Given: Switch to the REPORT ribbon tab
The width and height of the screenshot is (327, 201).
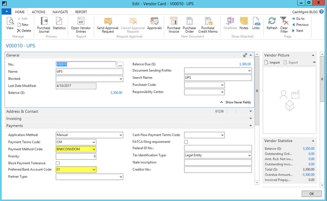Looking at the screenshot, I should pos(81,12).
